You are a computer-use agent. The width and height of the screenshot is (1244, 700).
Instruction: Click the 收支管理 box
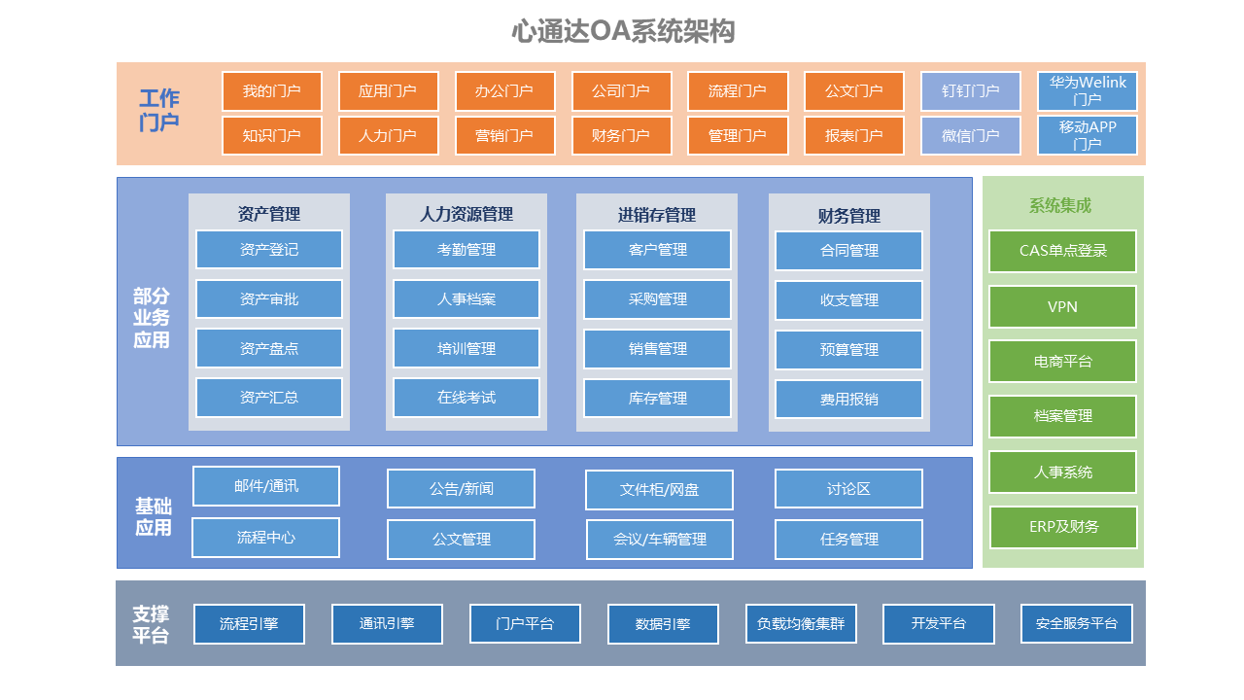tap(849, 300)
